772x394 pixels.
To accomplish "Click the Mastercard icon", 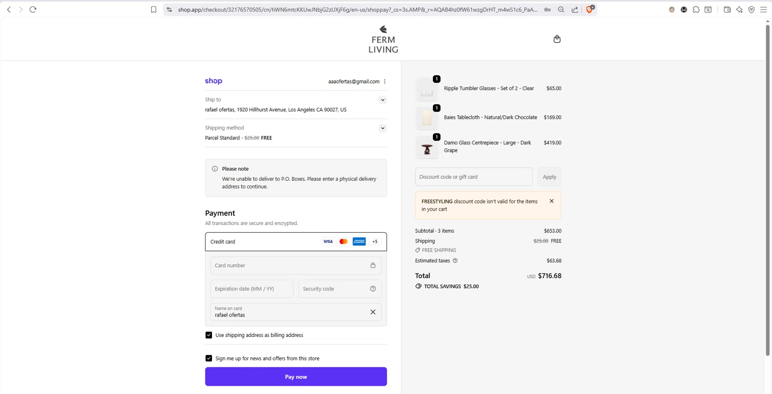I will 343,242.
